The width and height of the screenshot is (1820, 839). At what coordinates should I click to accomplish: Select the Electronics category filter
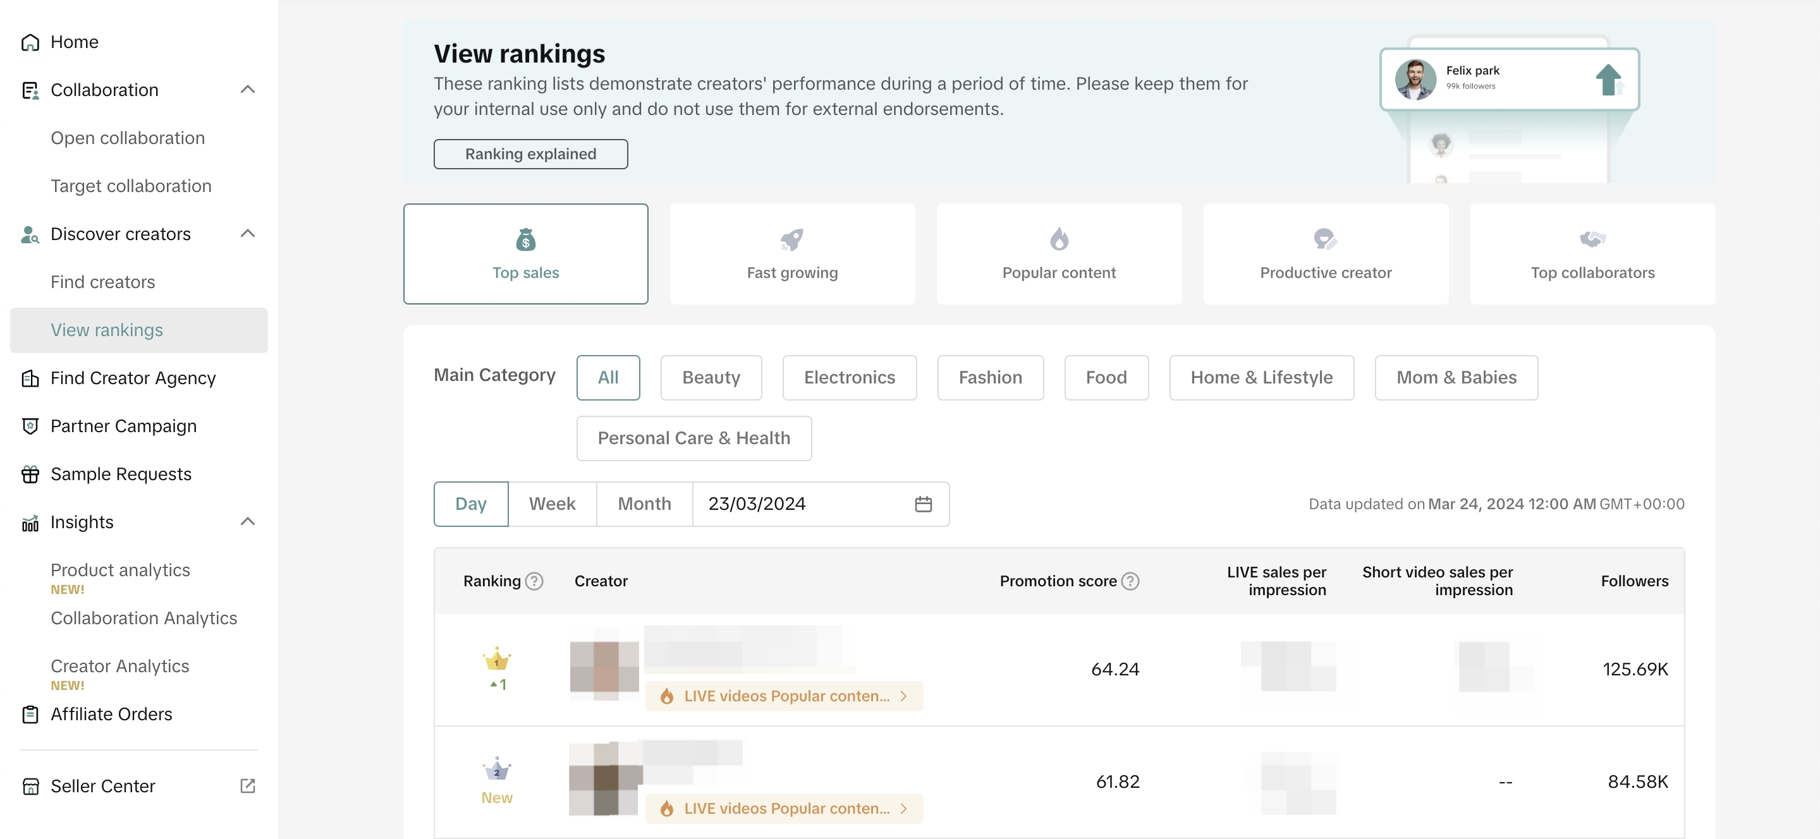pyautogui.click(x=848, y=377)
